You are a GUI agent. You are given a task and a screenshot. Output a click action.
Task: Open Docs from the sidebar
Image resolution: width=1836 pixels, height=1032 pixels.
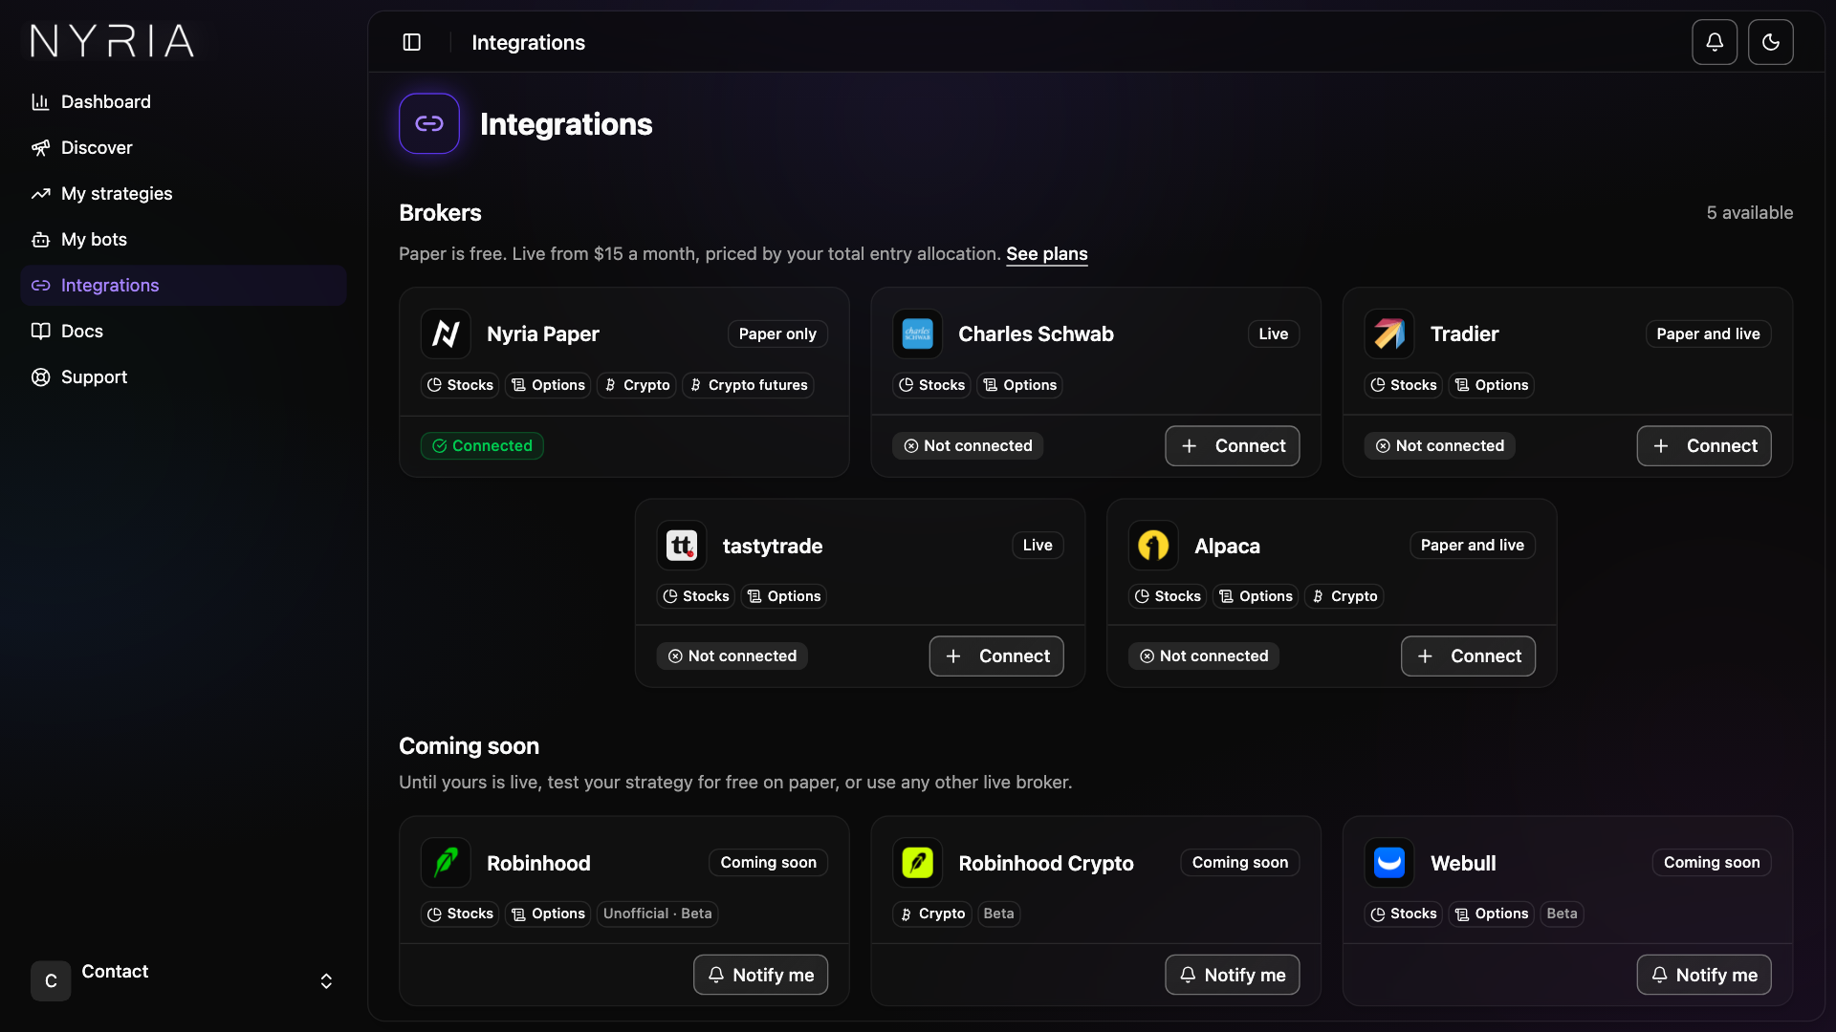click(184, 331)
